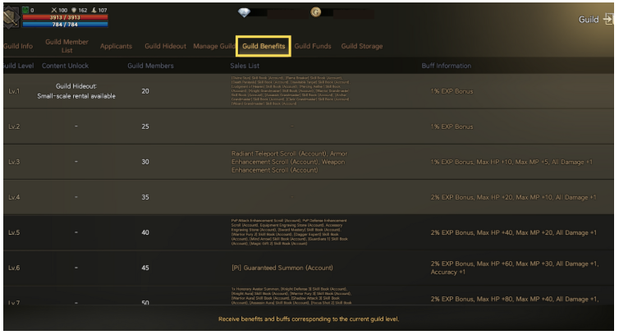This screenshot has width=619, height=335.
Task: Click member count 35 in Lv.4 row
Action: pyautogui.click(x=145, y=197)
